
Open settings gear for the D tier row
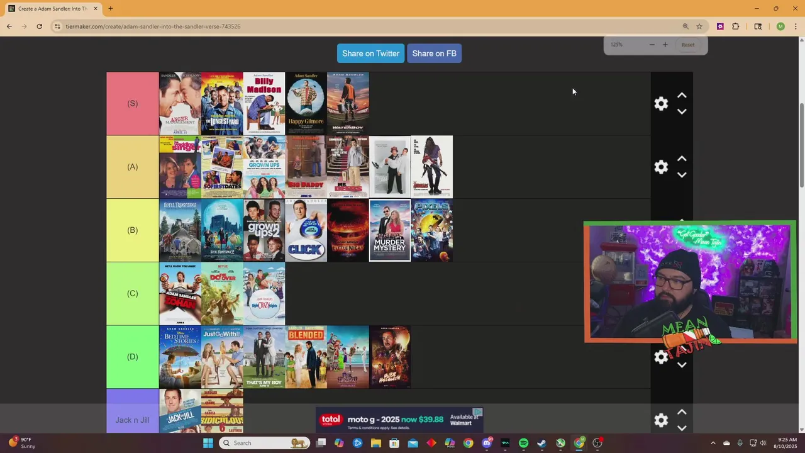pos(661,357)
